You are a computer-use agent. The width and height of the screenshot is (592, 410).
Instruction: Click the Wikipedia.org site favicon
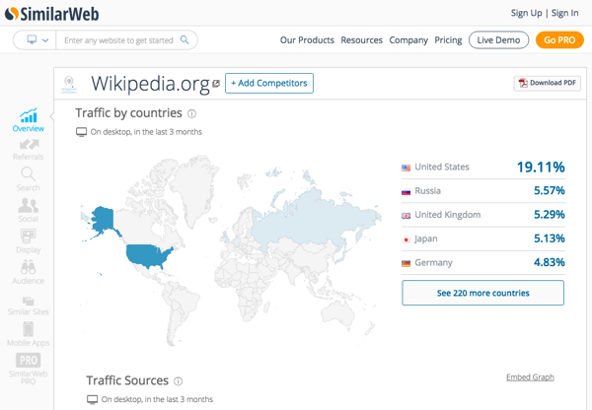tap(69, 84)
